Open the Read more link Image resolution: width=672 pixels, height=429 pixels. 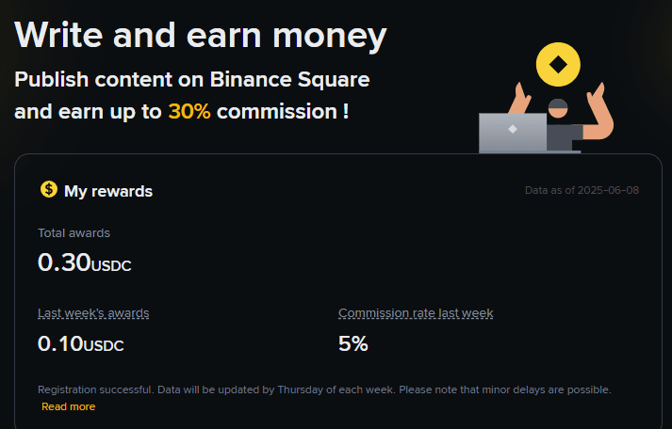click(68, 406)
